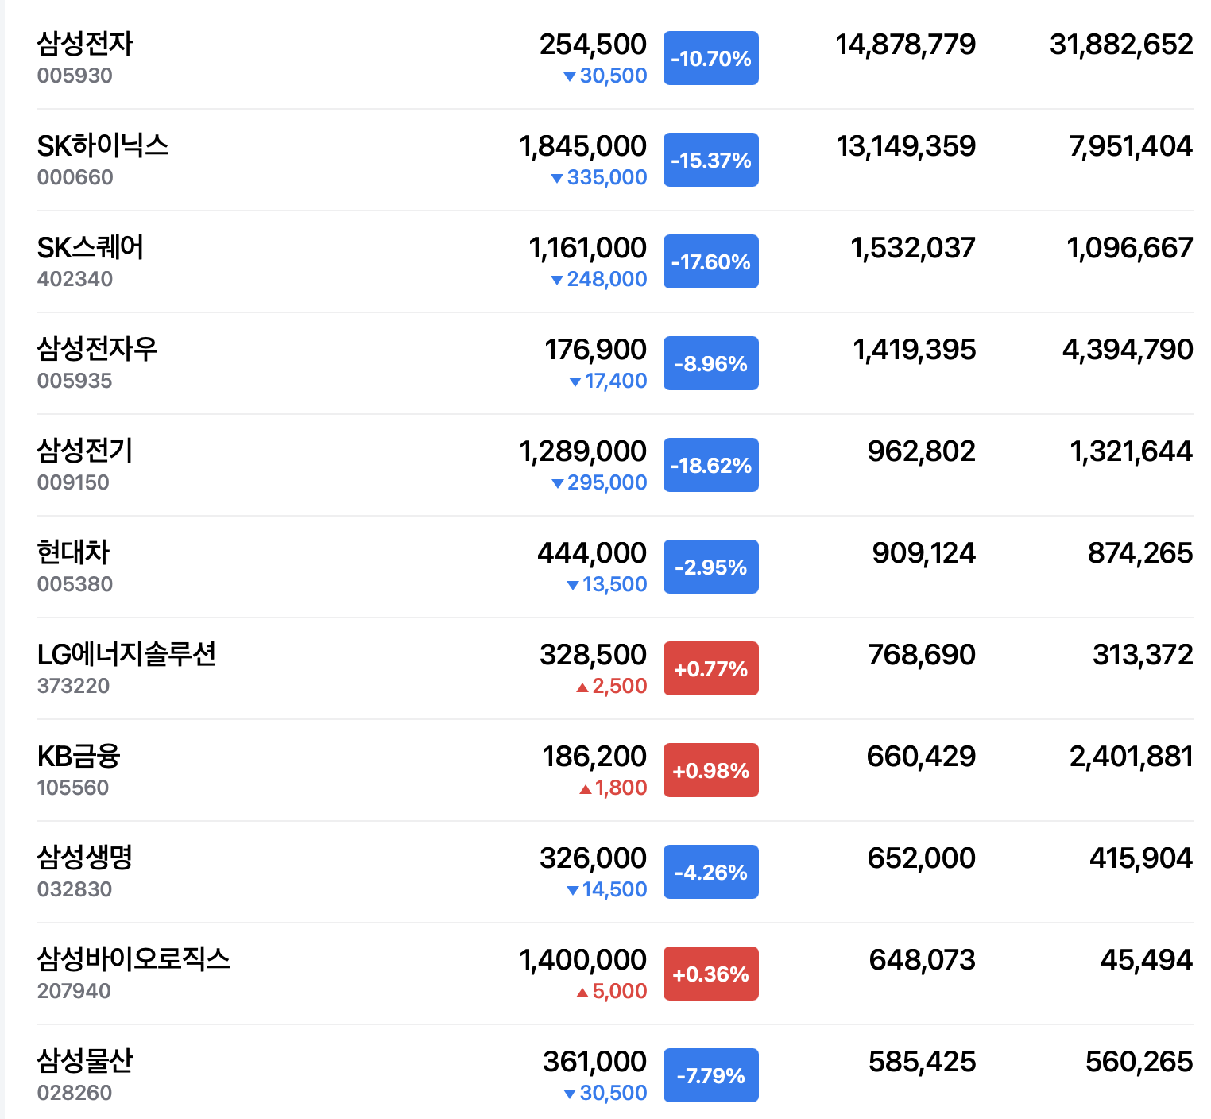Image resolution: width=1211 pixels, height=1119 pixels.
Task: Click the down triangle beside 295,000
Action: 558,483
